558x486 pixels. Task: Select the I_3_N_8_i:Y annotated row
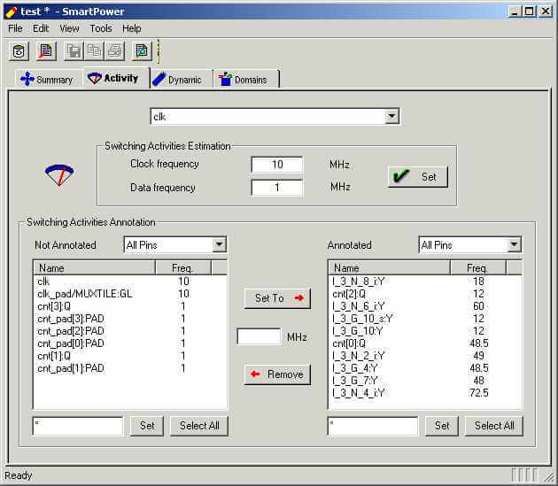pyautogui.click(x=425, y=282)
